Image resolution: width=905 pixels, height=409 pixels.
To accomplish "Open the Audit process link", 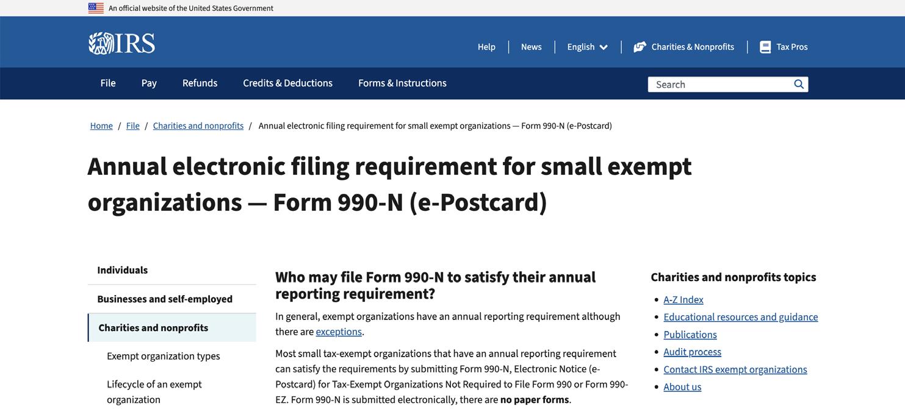I will pos(692,352).
